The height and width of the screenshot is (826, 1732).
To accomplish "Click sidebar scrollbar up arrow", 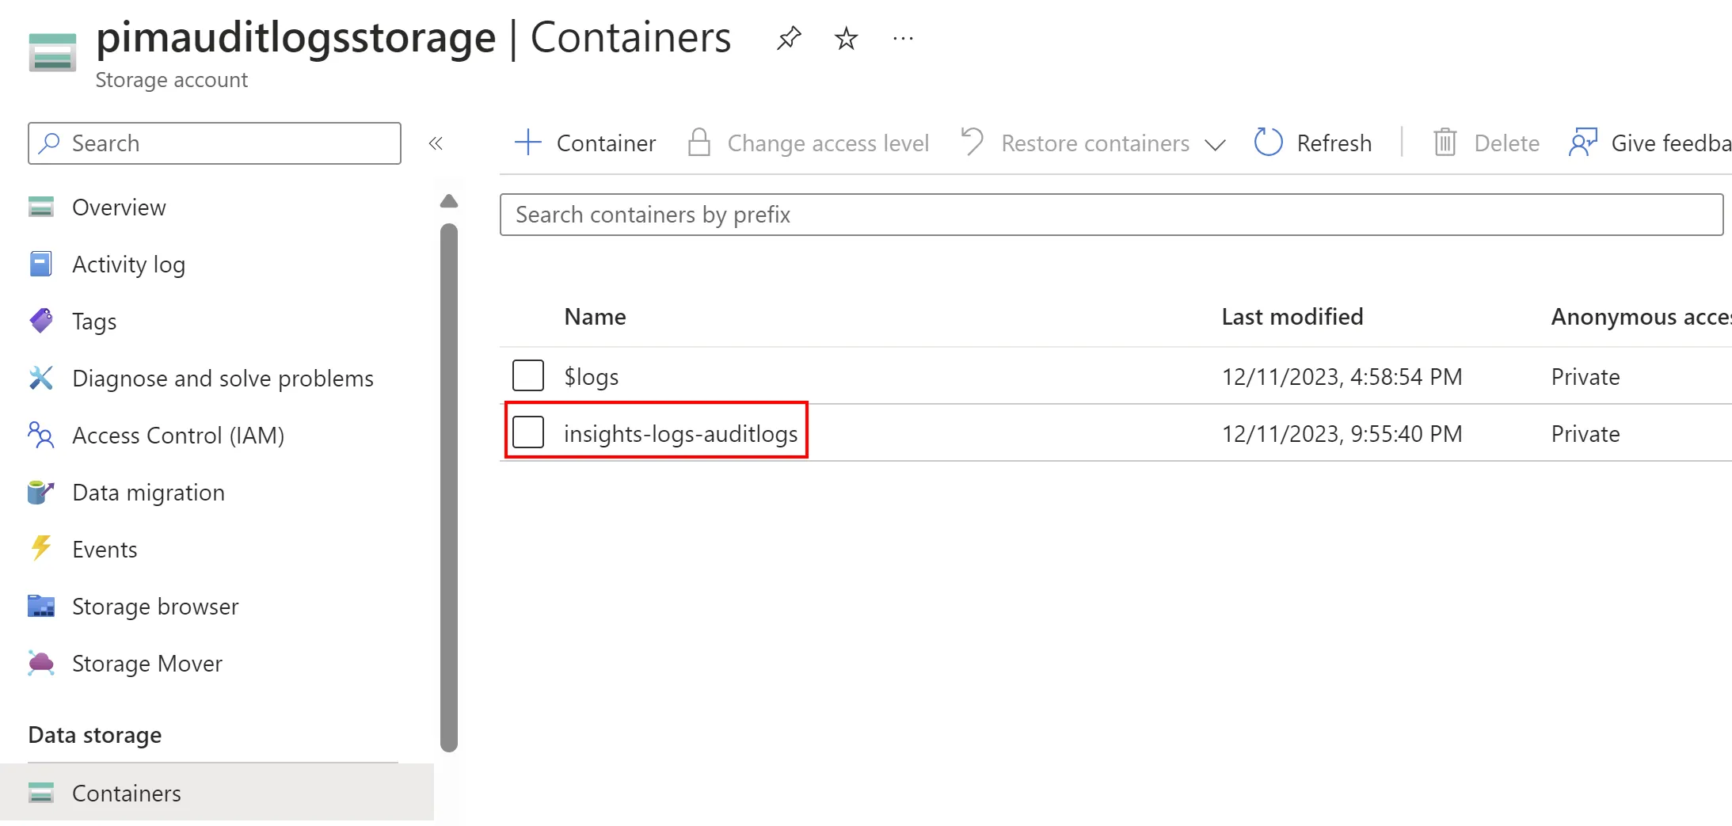I will coord(449,201).
